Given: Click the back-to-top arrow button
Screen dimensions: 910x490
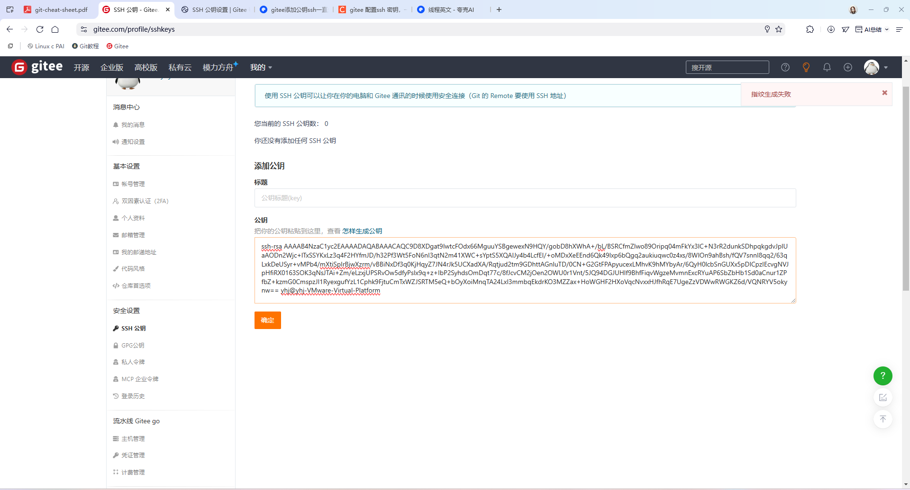Looking at the screenshot, I should 883,419.
